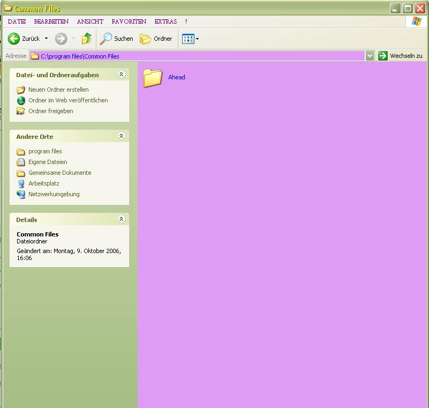Viewport: 429px width, 408px height.
Task: Click the Details heading
Action: pos(27,220)
